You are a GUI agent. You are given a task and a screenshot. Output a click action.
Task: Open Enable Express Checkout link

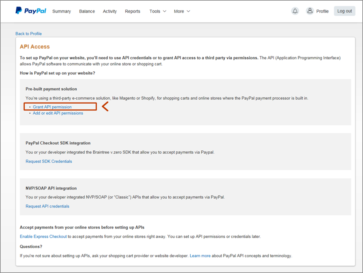pos(43,236)
